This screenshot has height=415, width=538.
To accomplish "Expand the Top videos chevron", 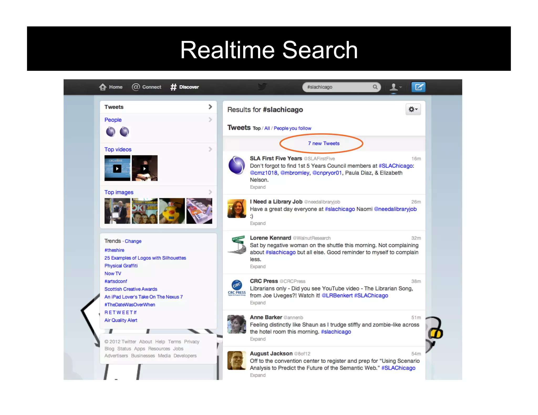I will [210, 149].
